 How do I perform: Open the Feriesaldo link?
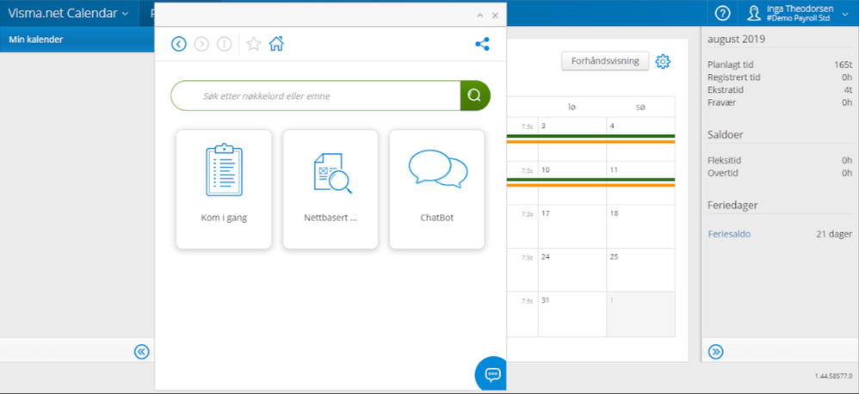[730, 234]
